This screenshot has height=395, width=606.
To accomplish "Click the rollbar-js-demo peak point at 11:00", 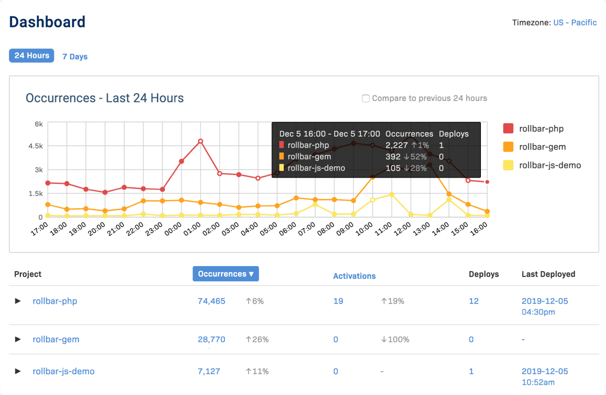I will pos(392,195).
